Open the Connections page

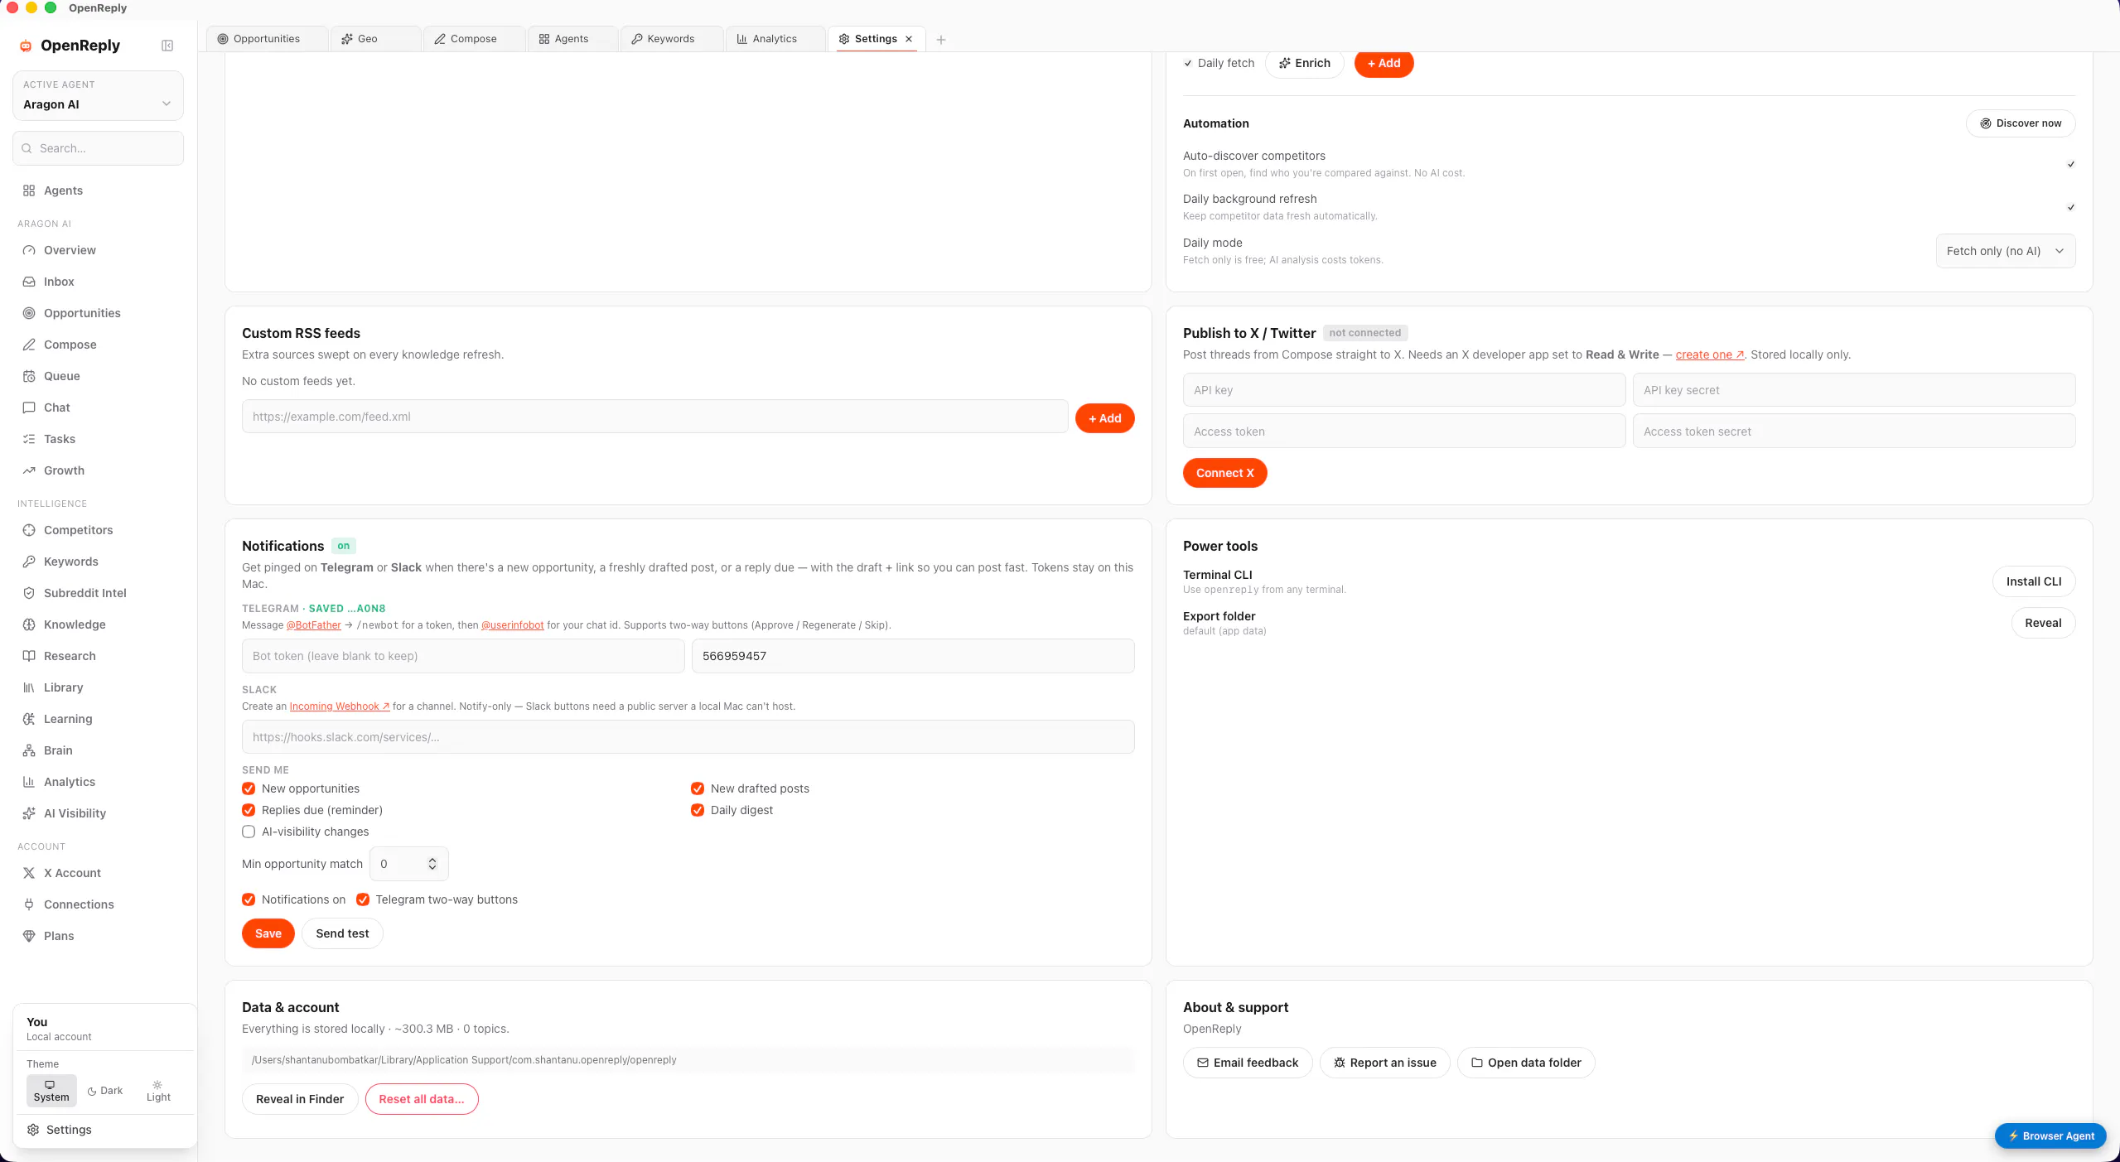tap(98, 904)
